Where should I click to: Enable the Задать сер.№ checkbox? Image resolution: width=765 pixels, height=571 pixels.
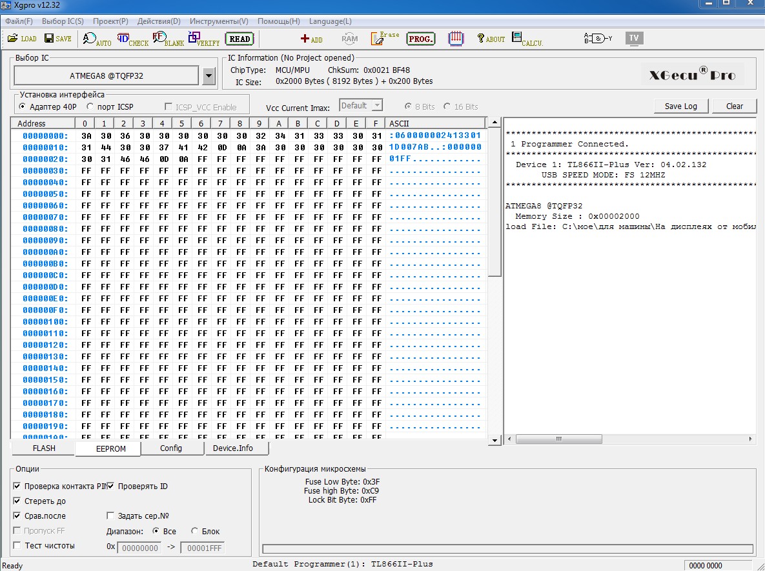point(110,516)
